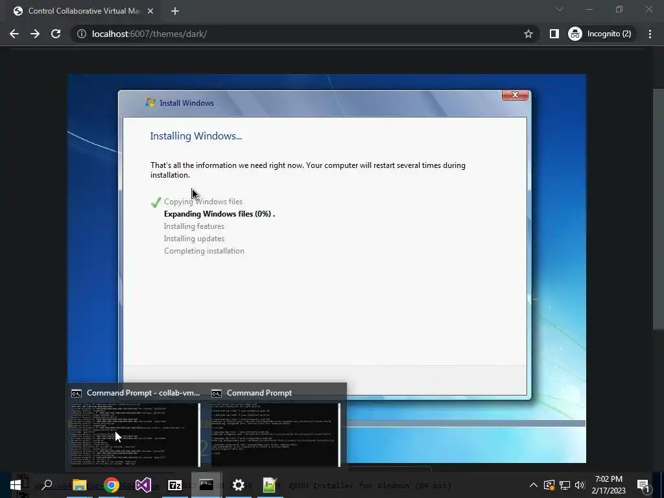Go back in browser

14,34
